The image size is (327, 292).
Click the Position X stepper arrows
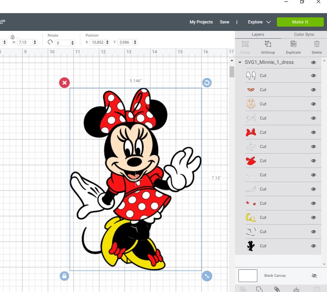pyautogui.click(x=107, y=42)
